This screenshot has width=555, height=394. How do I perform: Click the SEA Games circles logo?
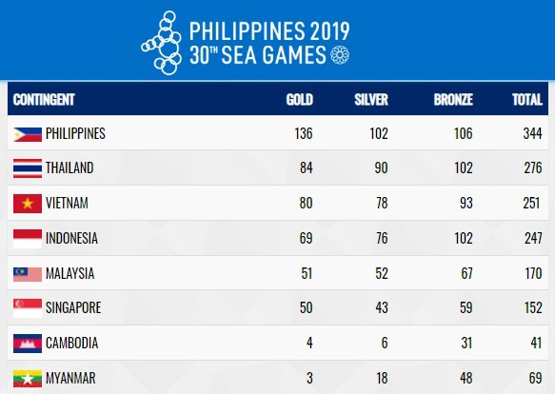pos(162,43)
